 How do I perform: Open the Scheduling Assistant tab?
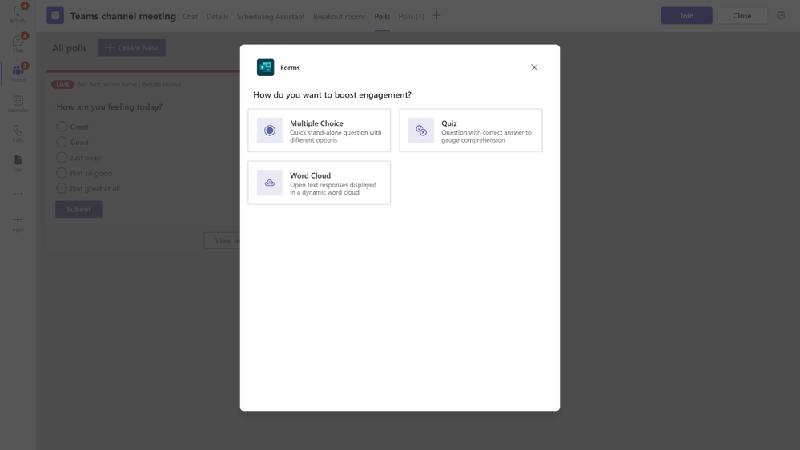pos(271,16)
